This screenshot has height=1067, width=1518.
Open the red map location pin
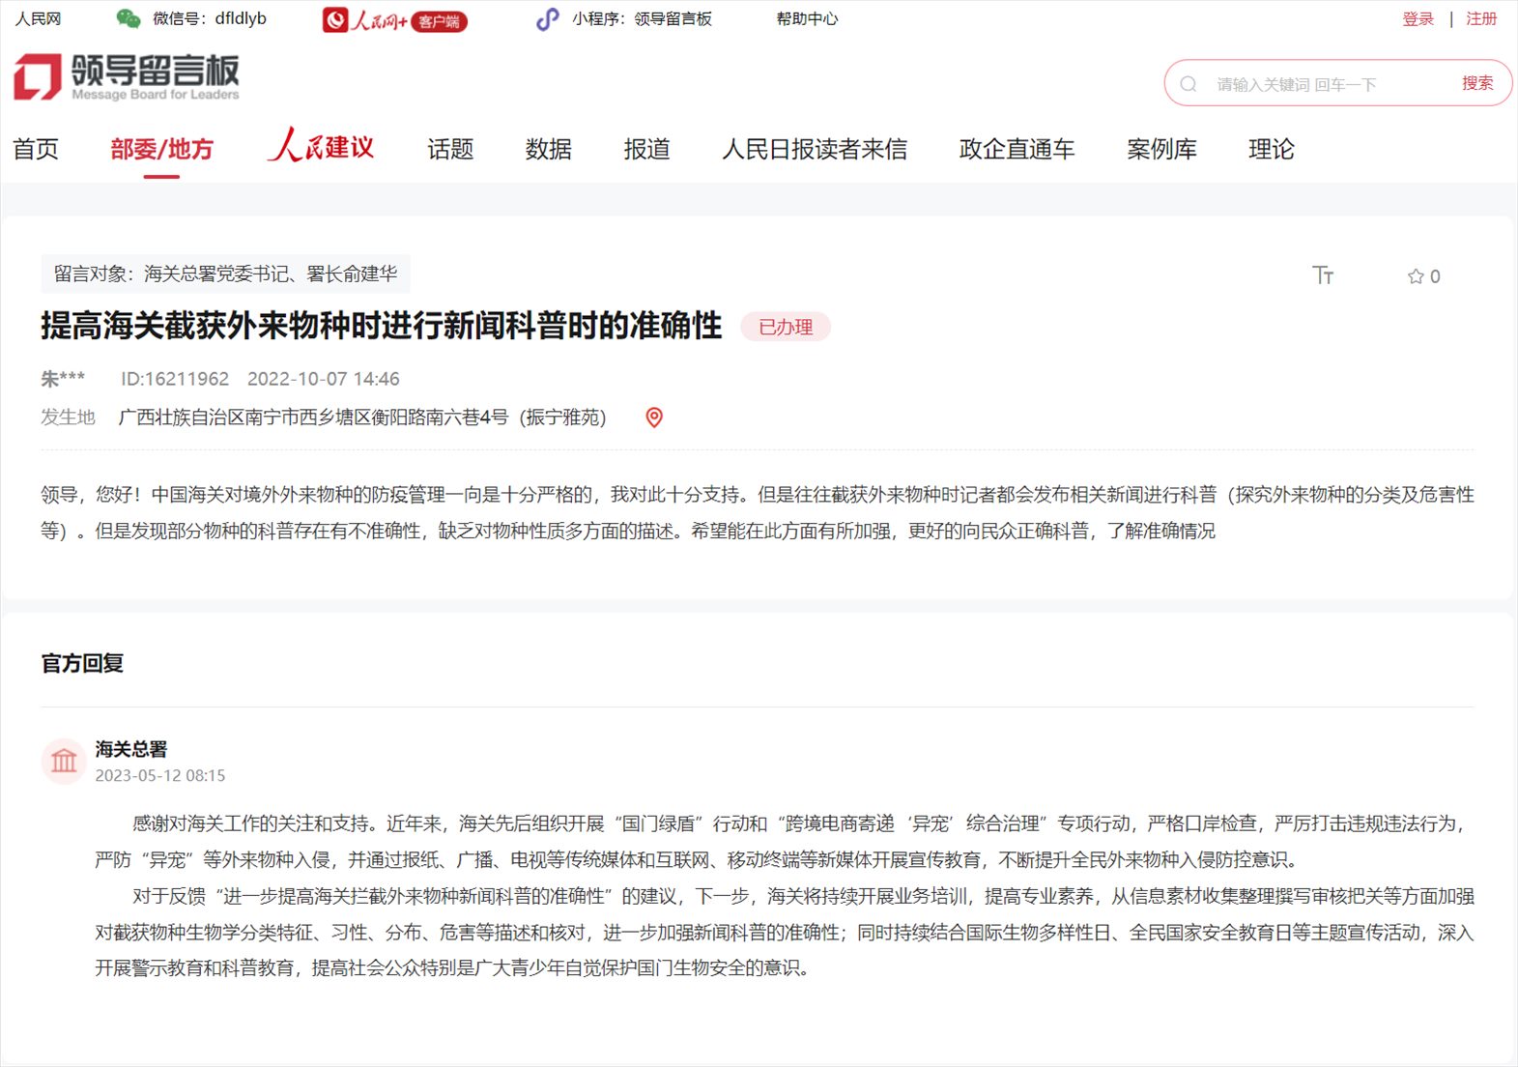pyautogui.click(x=654, y=418)
